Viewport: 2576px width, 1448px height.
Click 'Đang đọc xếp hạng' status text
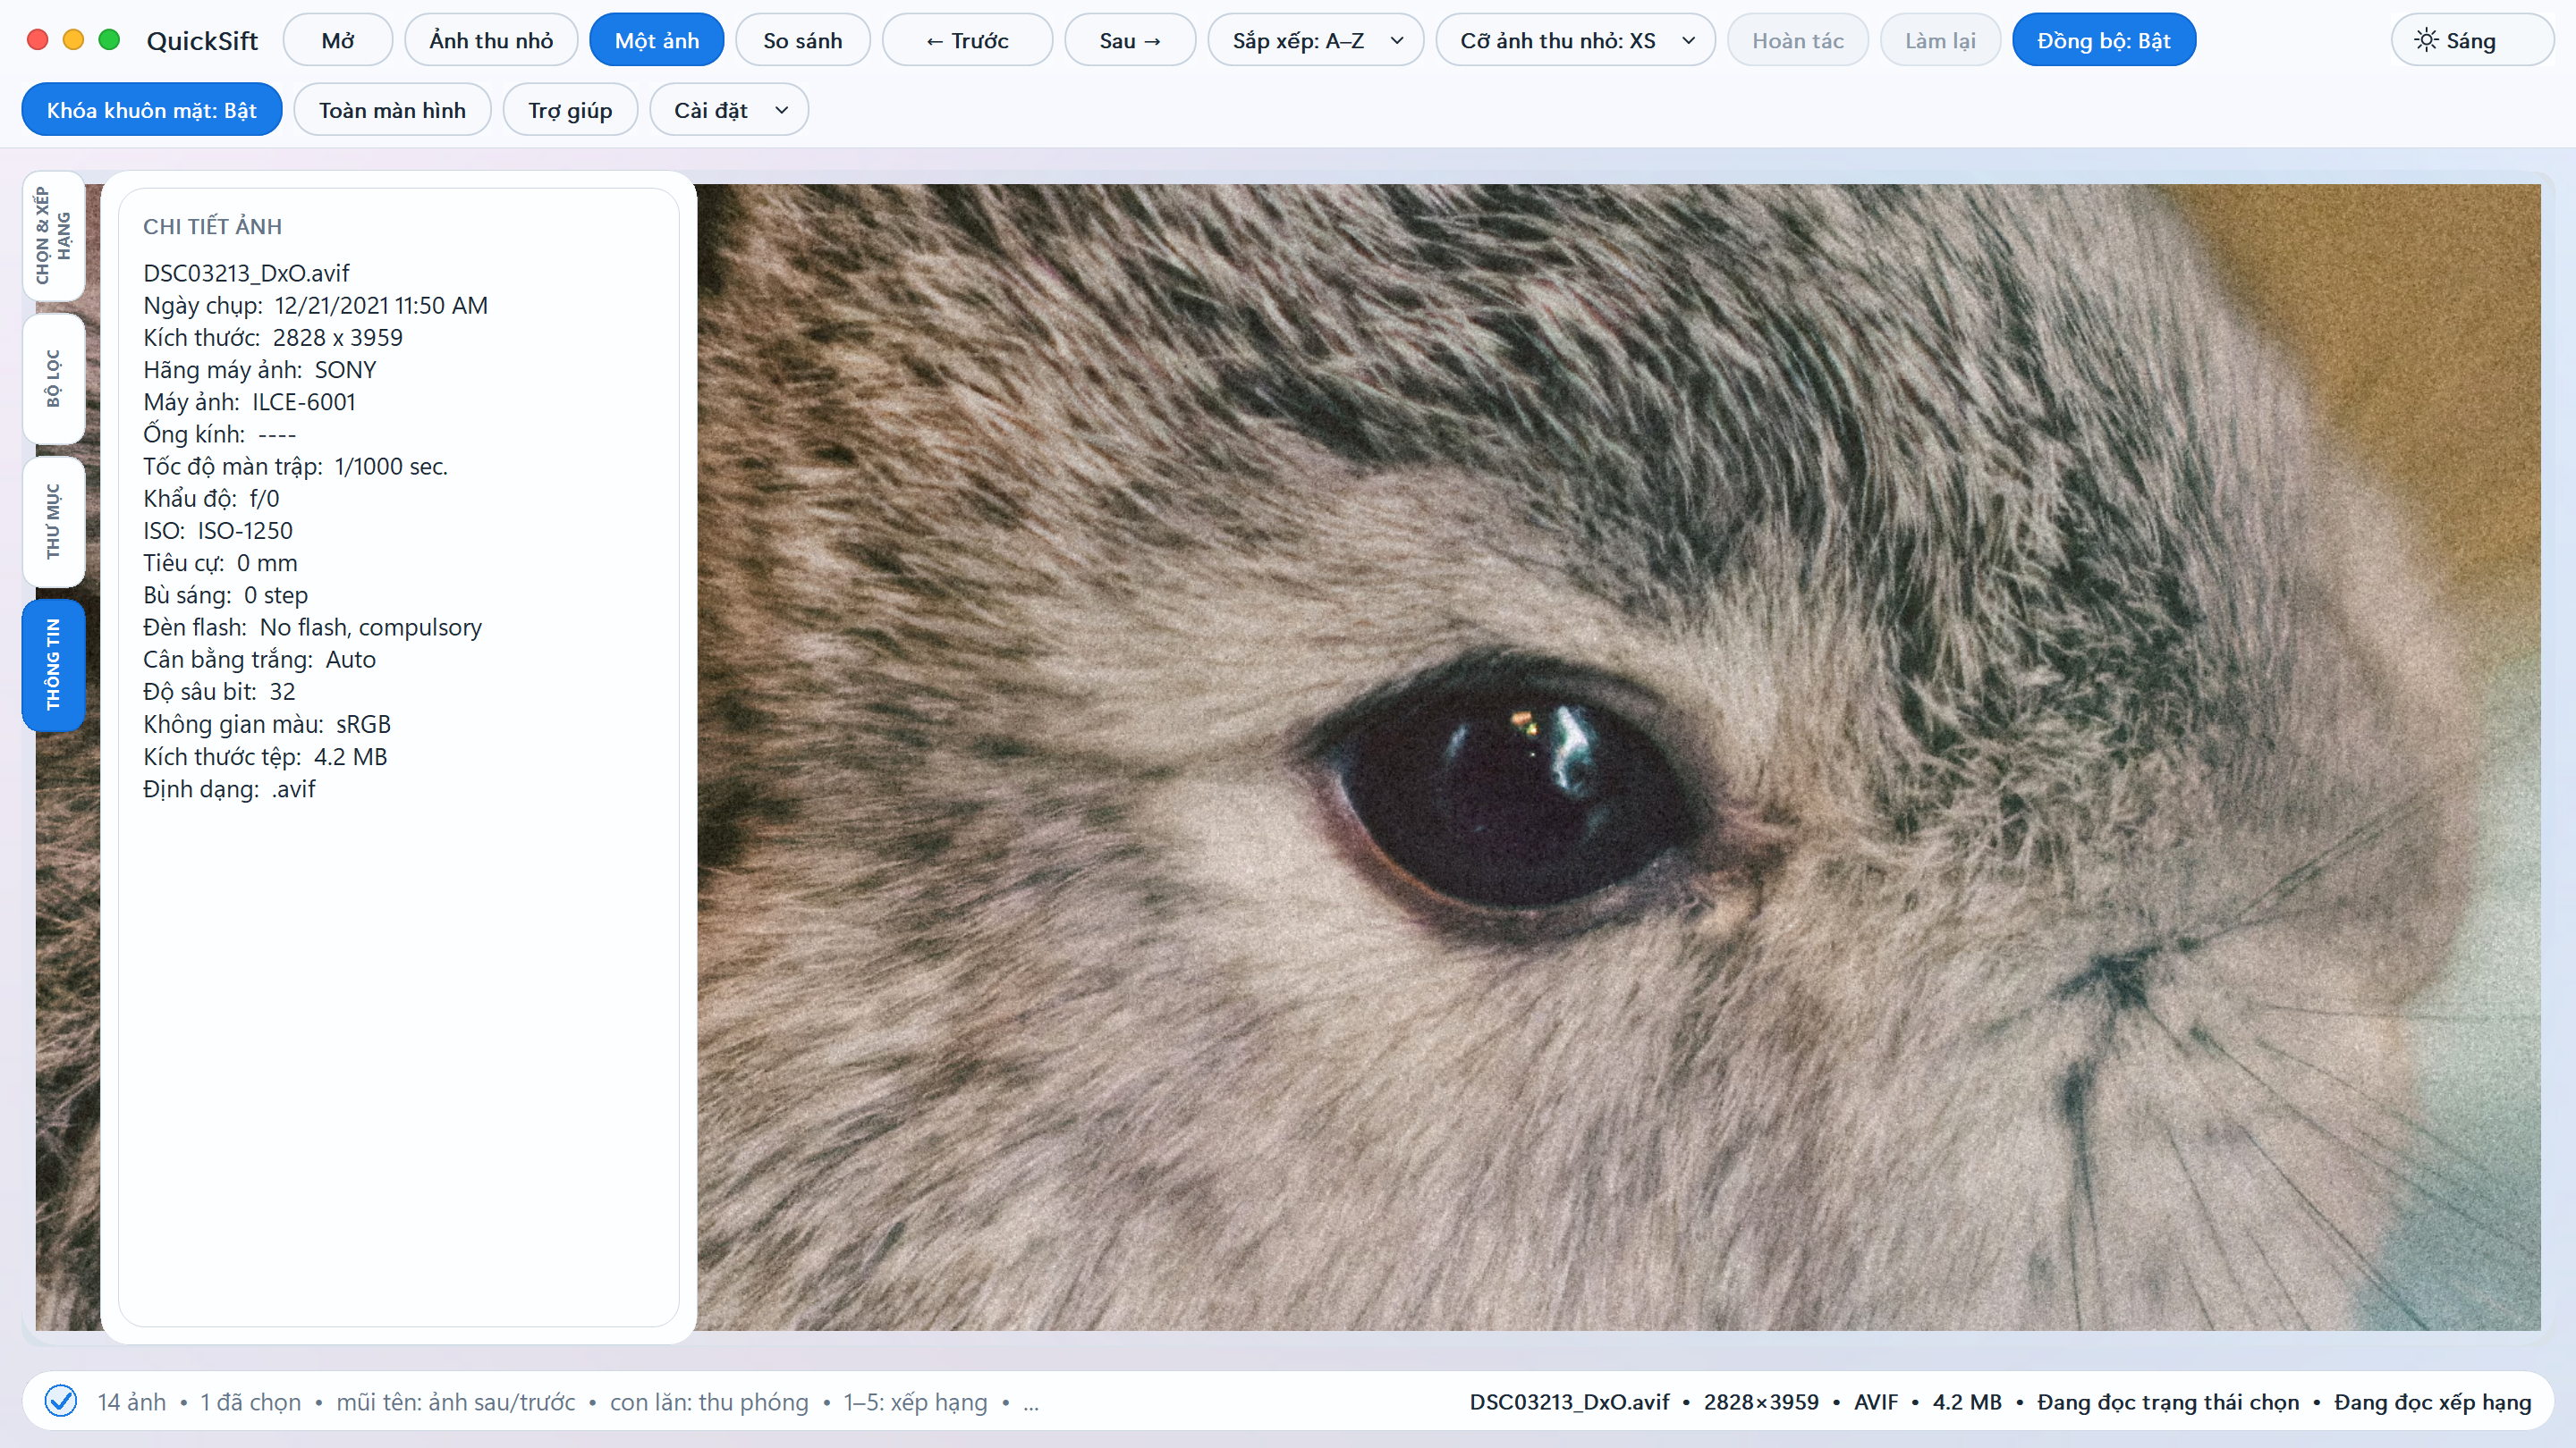(2432, 1401)
